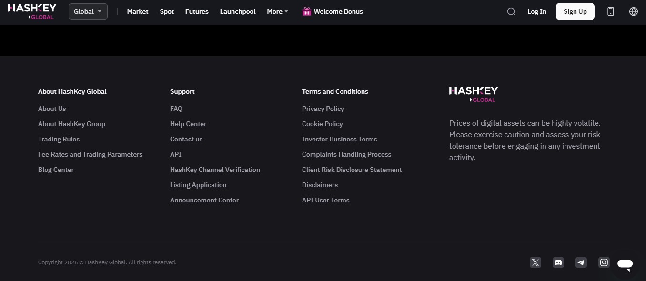Click the Welcome Bonus gift icon
This screenshot has height=281, width=646.
pyautogui.click(x=307, y=11)
